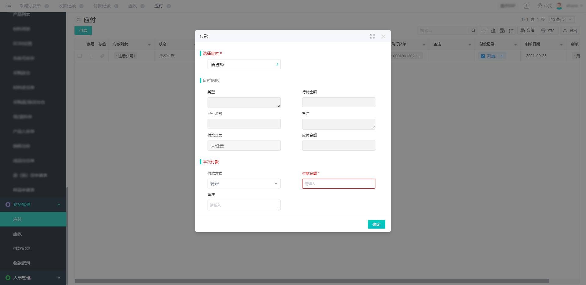Open the filter funnel icon
This screenshot has width=586, height=285.
(484, 30)
